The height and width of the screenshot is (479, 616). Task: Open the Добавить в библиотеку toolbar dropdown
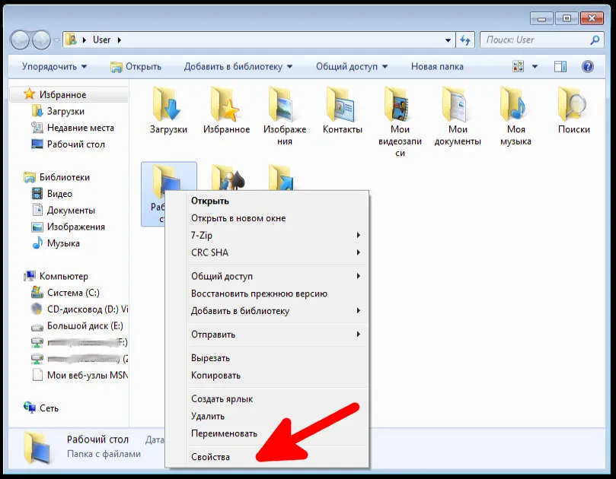(x=238, y=66)
